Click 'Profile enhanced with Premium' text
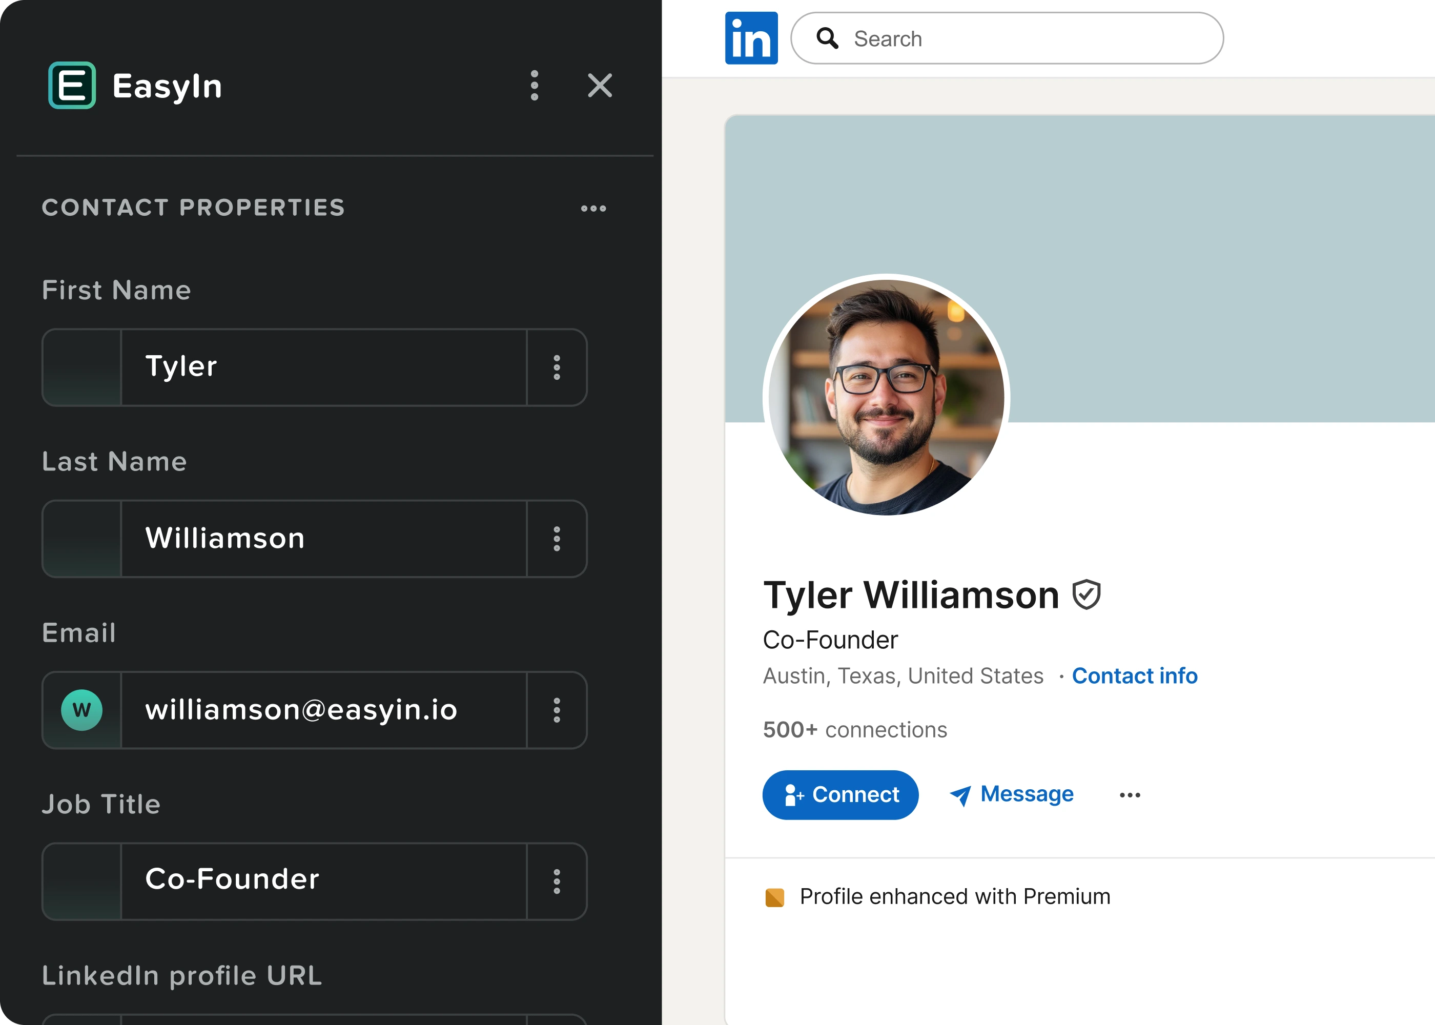1435x1025 pixels. click(955, 897)
